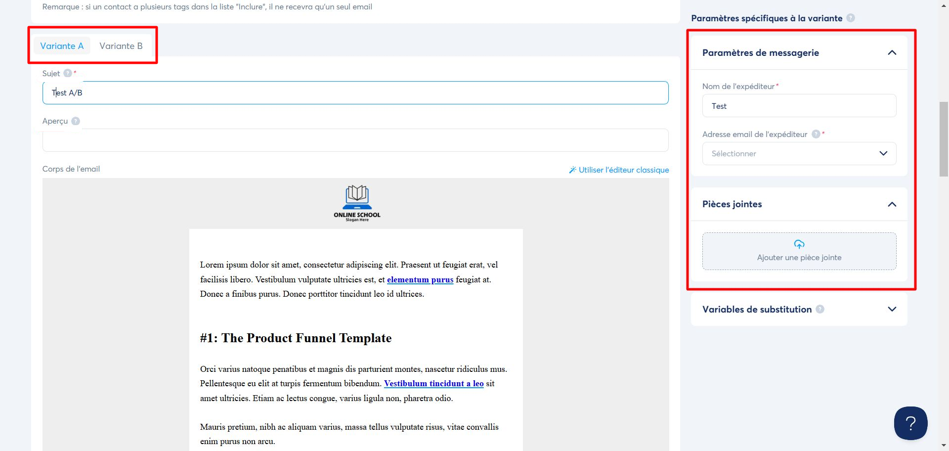Click the Corps de l'email label
The image size is (949, 451).
(x=71, y=169)
